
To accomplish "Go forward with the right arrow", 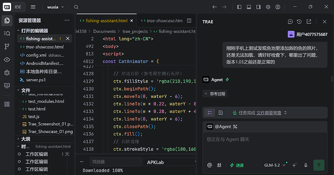I will point(224,7).
